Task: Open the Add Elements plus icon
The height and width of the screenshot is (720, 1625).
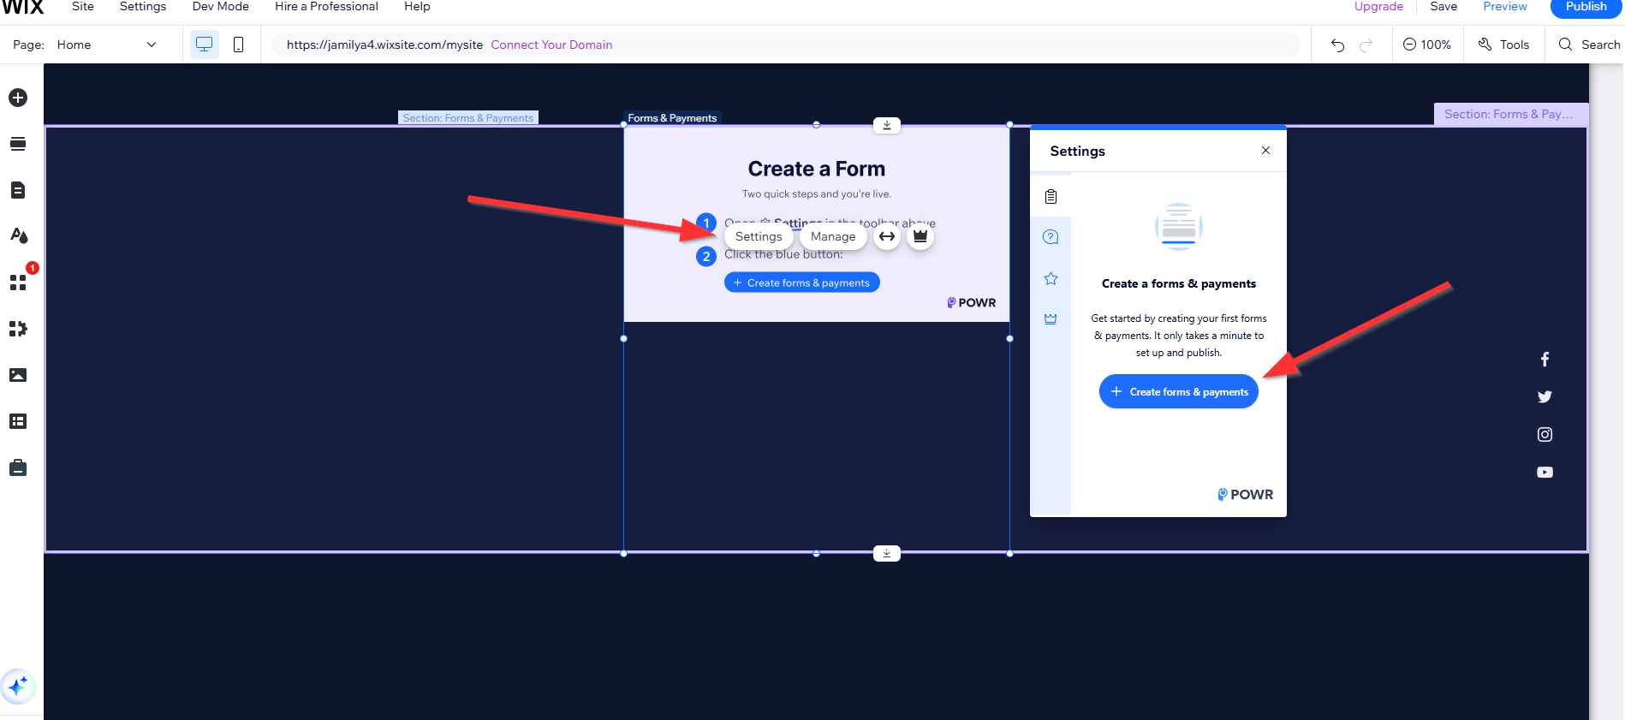Action: coord(18,98)
